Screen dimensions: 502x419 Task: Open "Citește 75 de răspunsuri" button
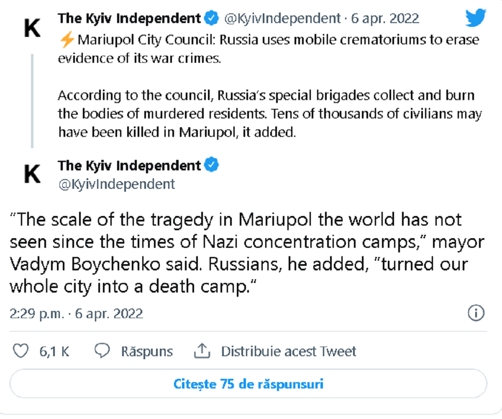tap(248, 384)
